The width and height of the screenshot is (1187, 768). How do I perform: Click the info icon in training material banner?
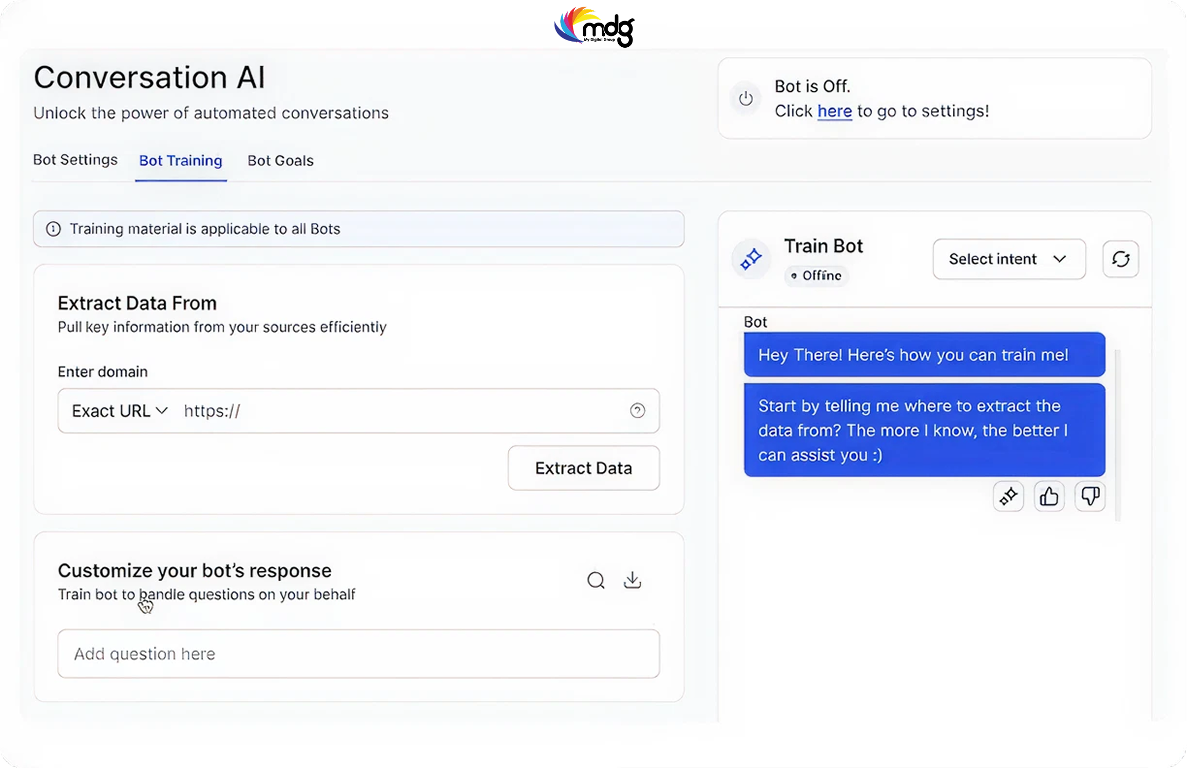[x=53, y=229]
